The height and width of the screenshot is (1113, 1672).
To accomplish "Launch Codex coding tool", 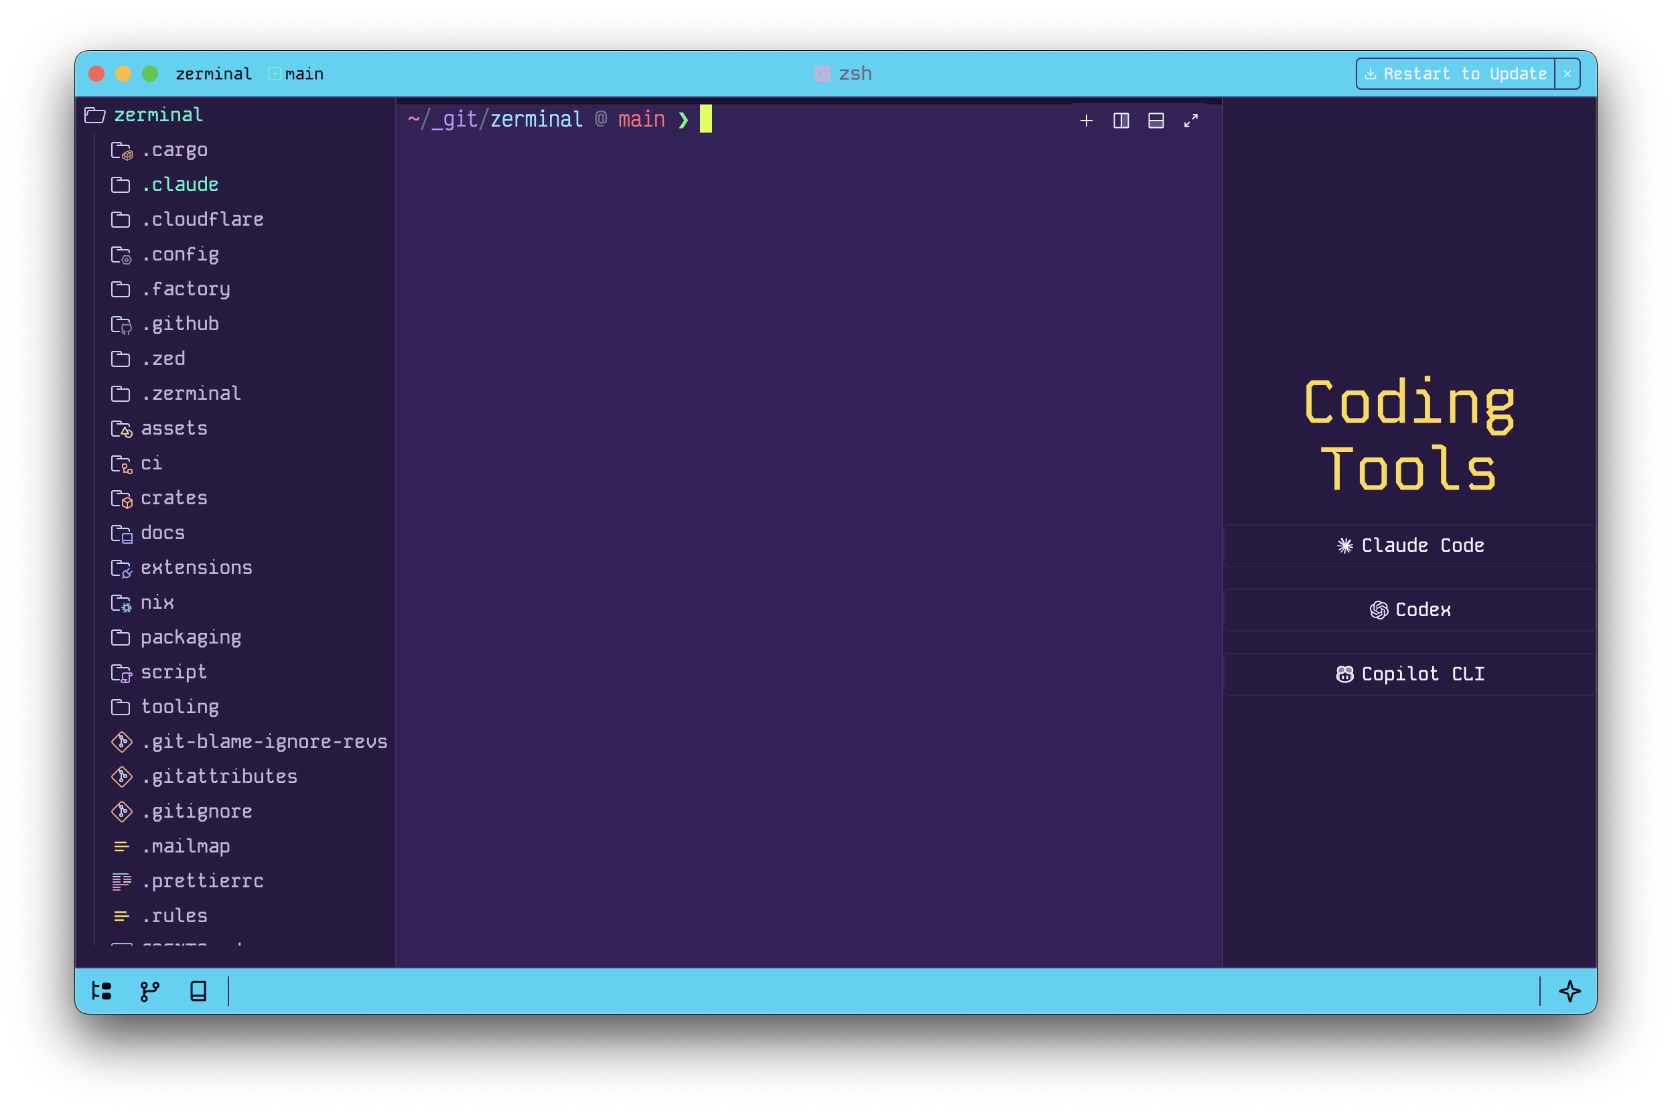I will (1409, 609).
